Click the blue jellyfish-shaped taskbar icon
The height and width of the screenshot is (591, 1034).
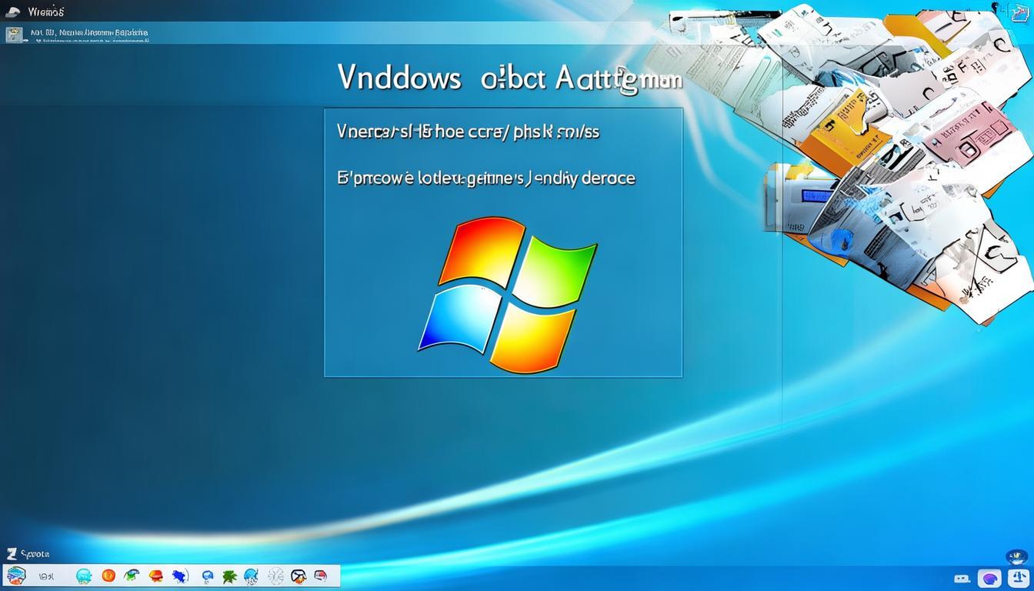pos(251,576)
